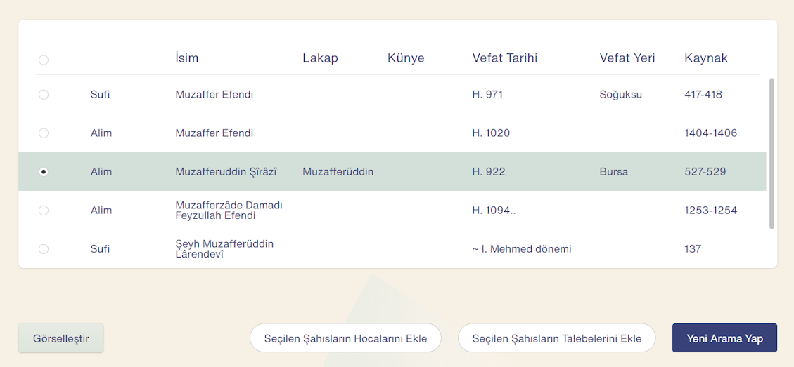Viewport: 794px width, 367px height.
Task: Select Muzafferzâde Damadı Feyzullah Efendi radio
Action: pos(44,211)
